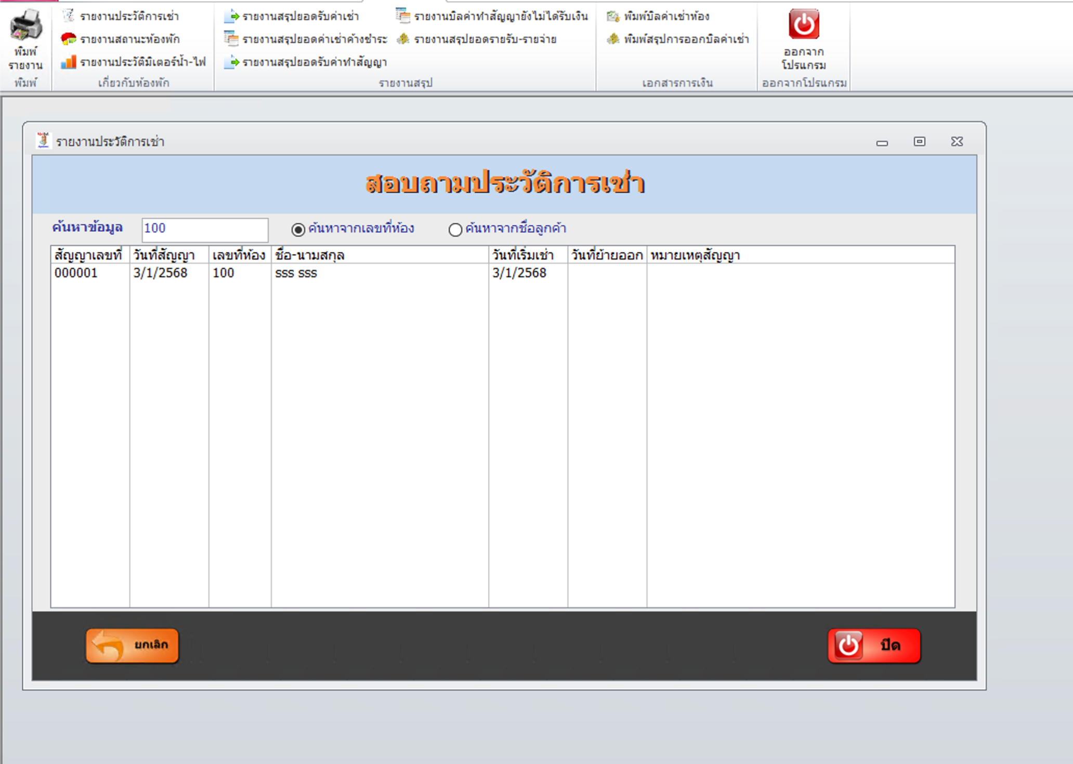
Task: Open รายงานสรุปยอดค่าเช่าค้างชำระ icon
Action: pos(231,39)
